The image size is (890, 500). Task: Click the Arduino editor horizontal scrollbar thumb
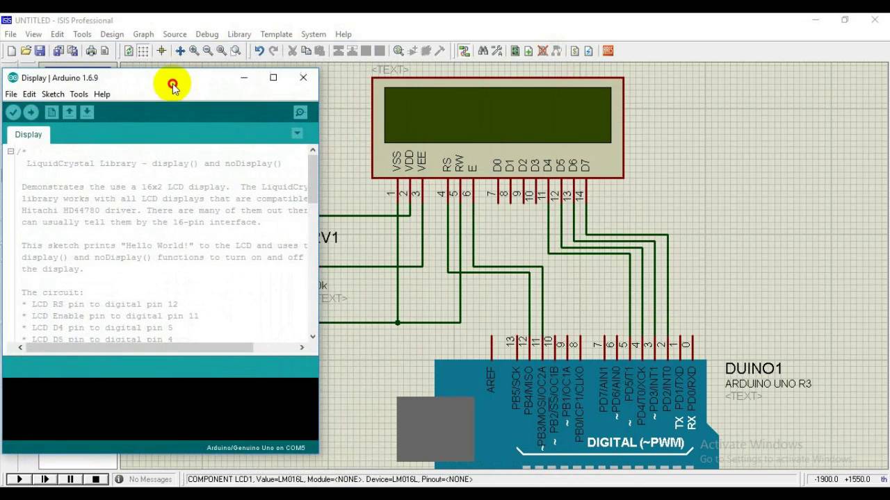point(140,347)
